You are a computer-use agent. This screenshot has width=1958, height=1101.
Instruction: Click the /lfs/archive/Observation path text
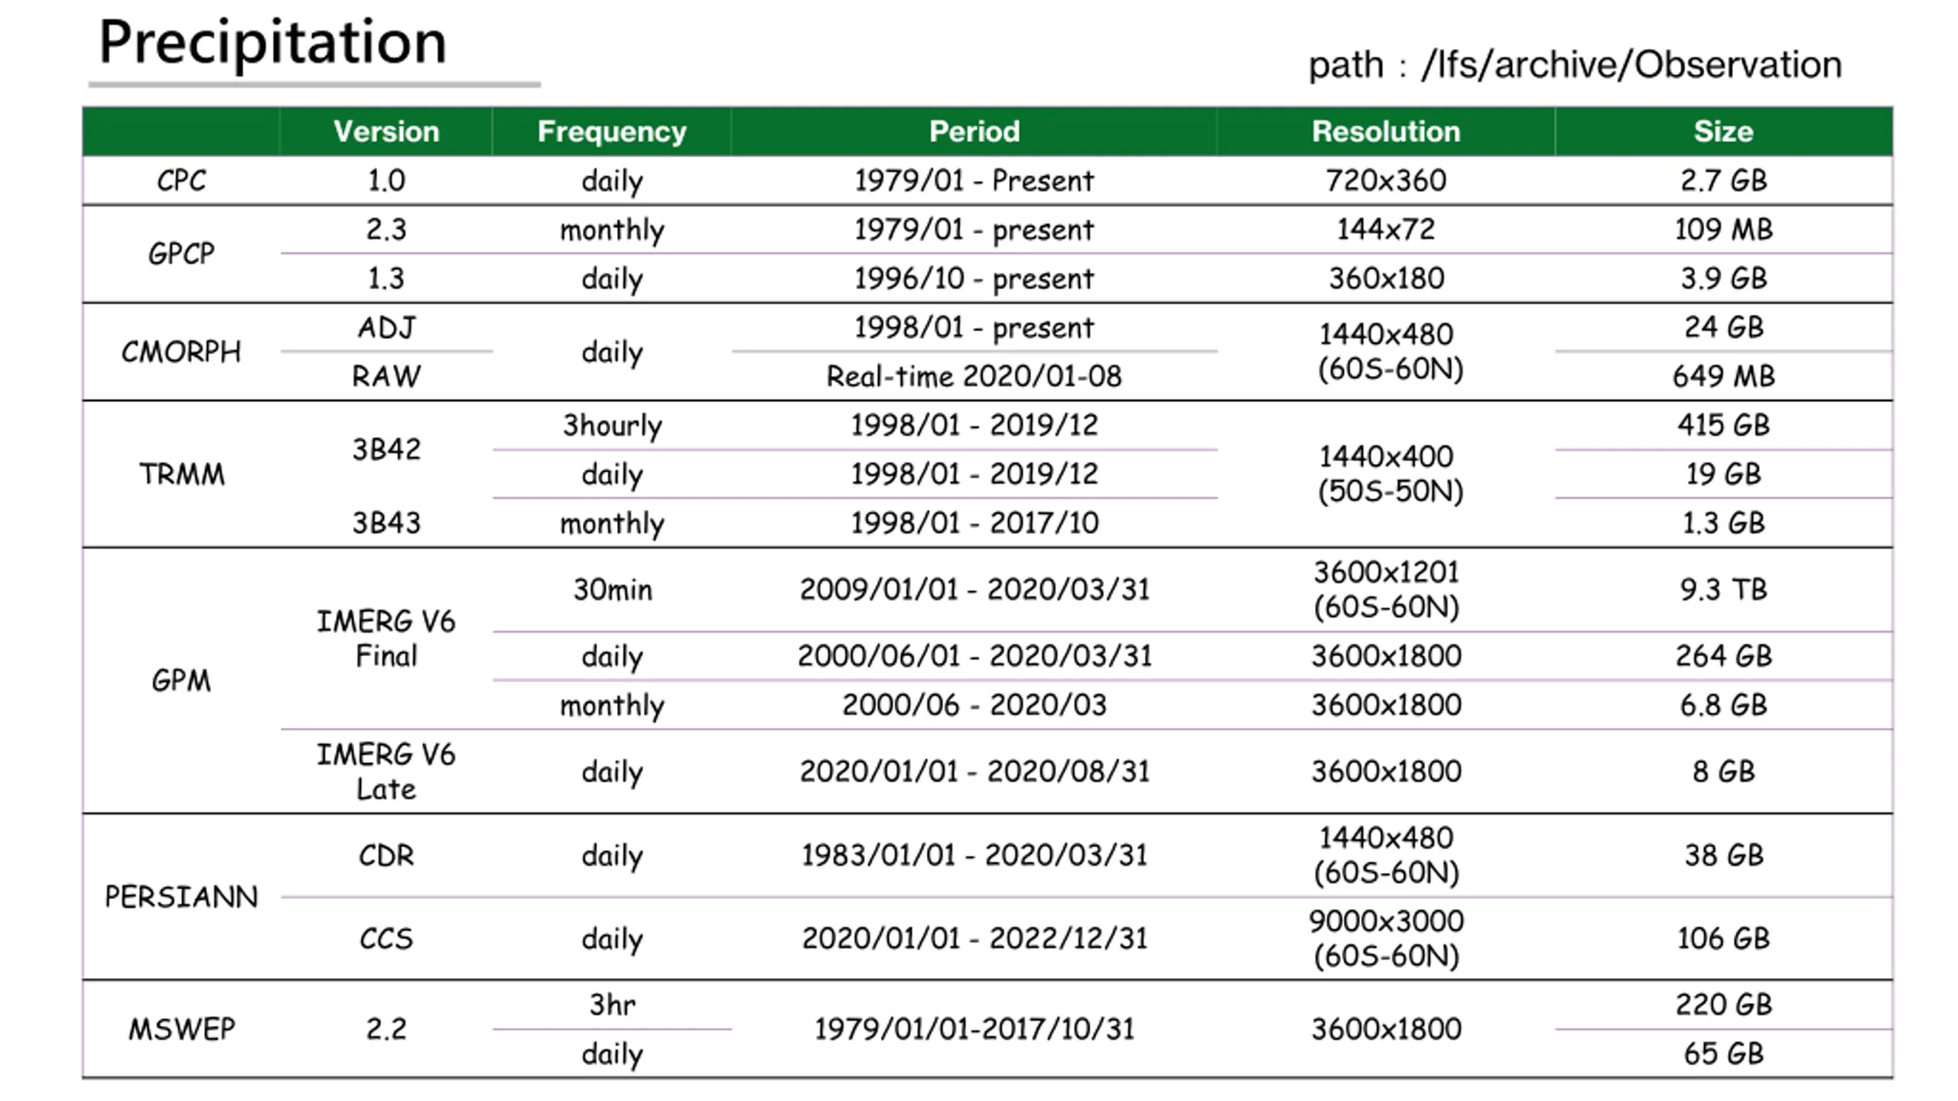click(1631, 65)
